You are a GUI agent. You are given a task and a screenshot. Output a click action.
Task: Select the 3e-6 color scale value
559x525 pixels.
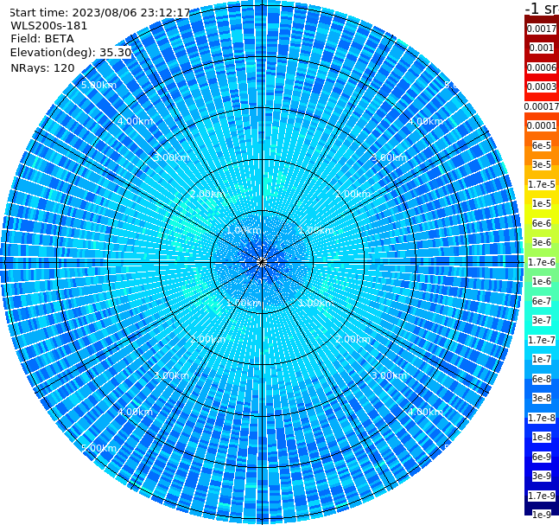pyautogui.click(x=542, y=242)
